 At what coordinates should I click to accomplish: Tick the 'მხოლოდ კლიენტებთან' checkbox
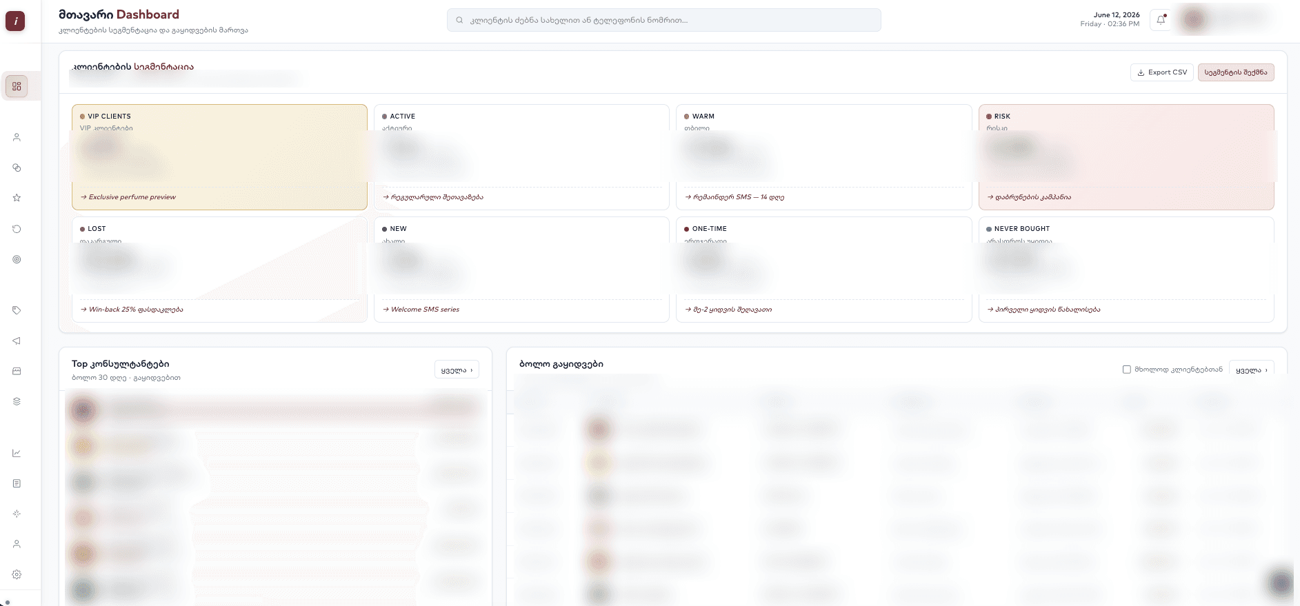(1127, 370)
